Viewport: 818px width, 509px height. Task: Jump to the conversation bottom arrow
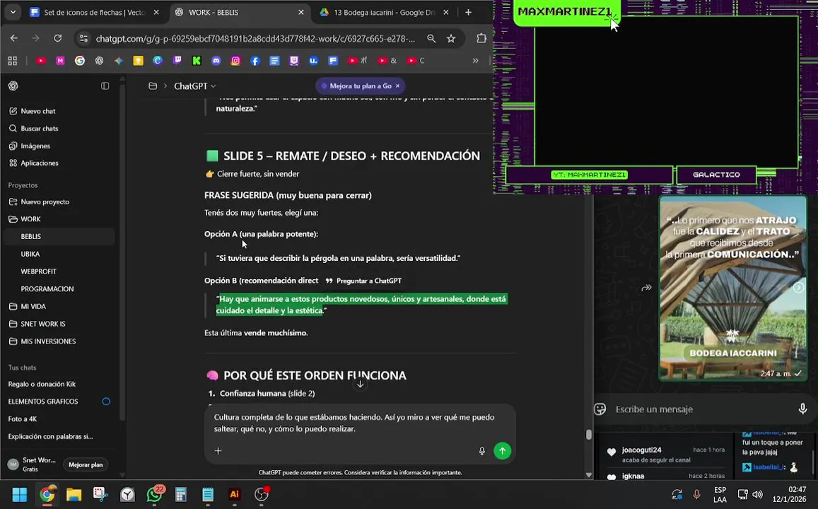pyautogui.click(x=360, y=384)
